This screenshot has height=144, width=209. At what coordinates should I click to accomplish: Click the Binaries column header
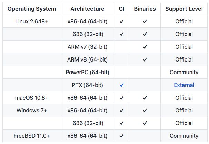point(145,8)
